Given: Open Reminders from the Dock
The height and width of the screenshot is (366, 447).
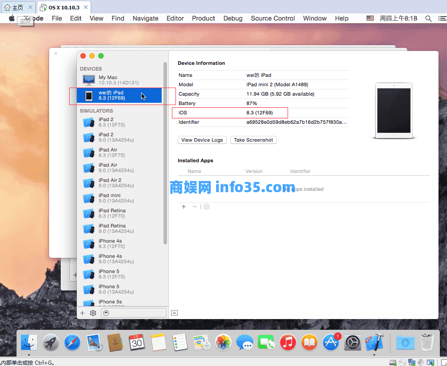Looking at the screenshot, I should click(x=180, y=342).
